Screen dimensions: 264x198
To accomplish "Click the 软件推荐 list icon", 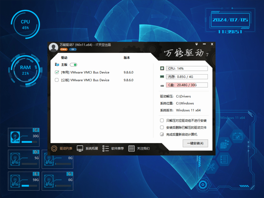I will (106, 148).
